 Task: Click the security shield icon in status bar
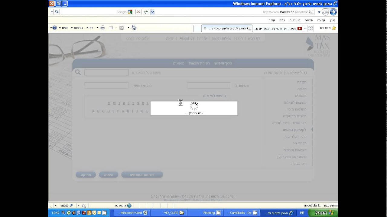click(84, 206)
